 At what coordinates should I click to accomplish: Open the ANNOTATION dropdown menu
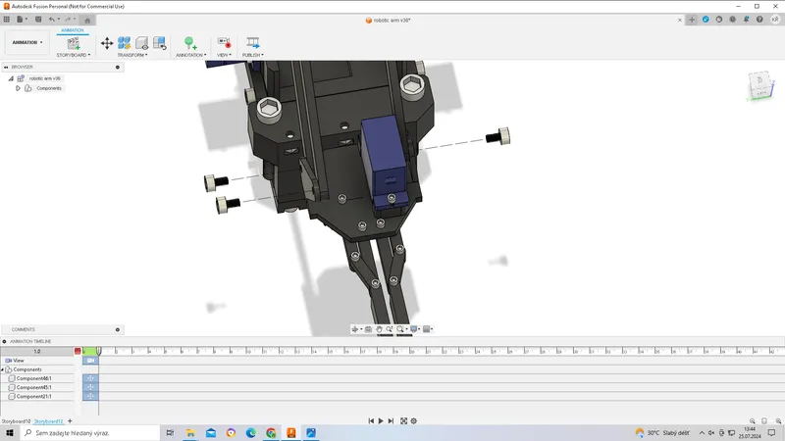190,55
